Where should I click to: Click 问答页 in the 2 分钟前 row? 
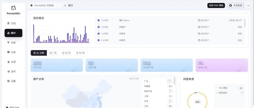(x=122, y=40)
